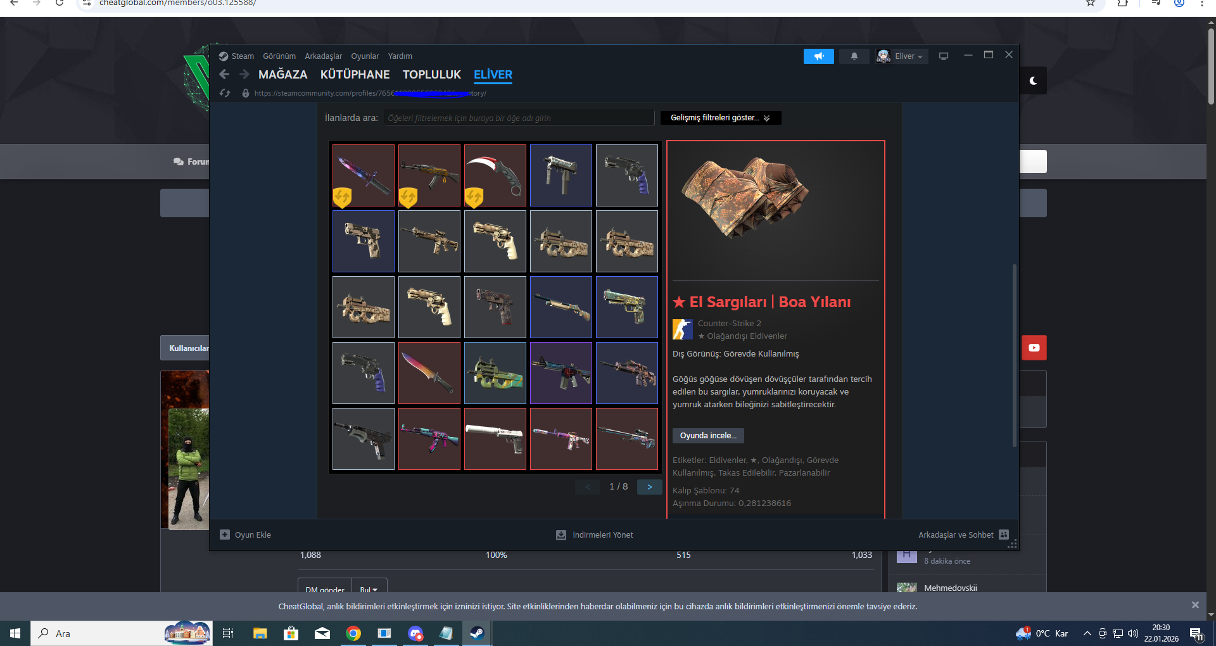Go forward in Steam navigation
This screenshot has height=646, width=1216.
tap(244, 75)
